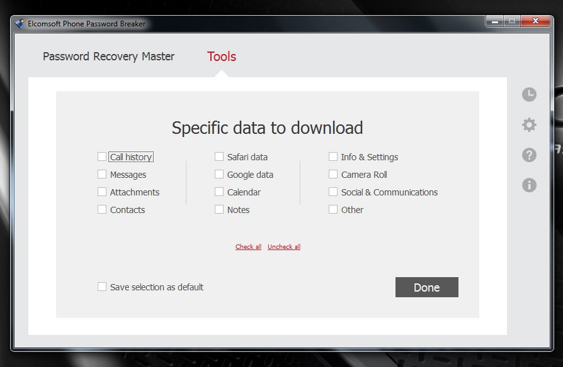Enable Camera Roll download

point(333,174)
